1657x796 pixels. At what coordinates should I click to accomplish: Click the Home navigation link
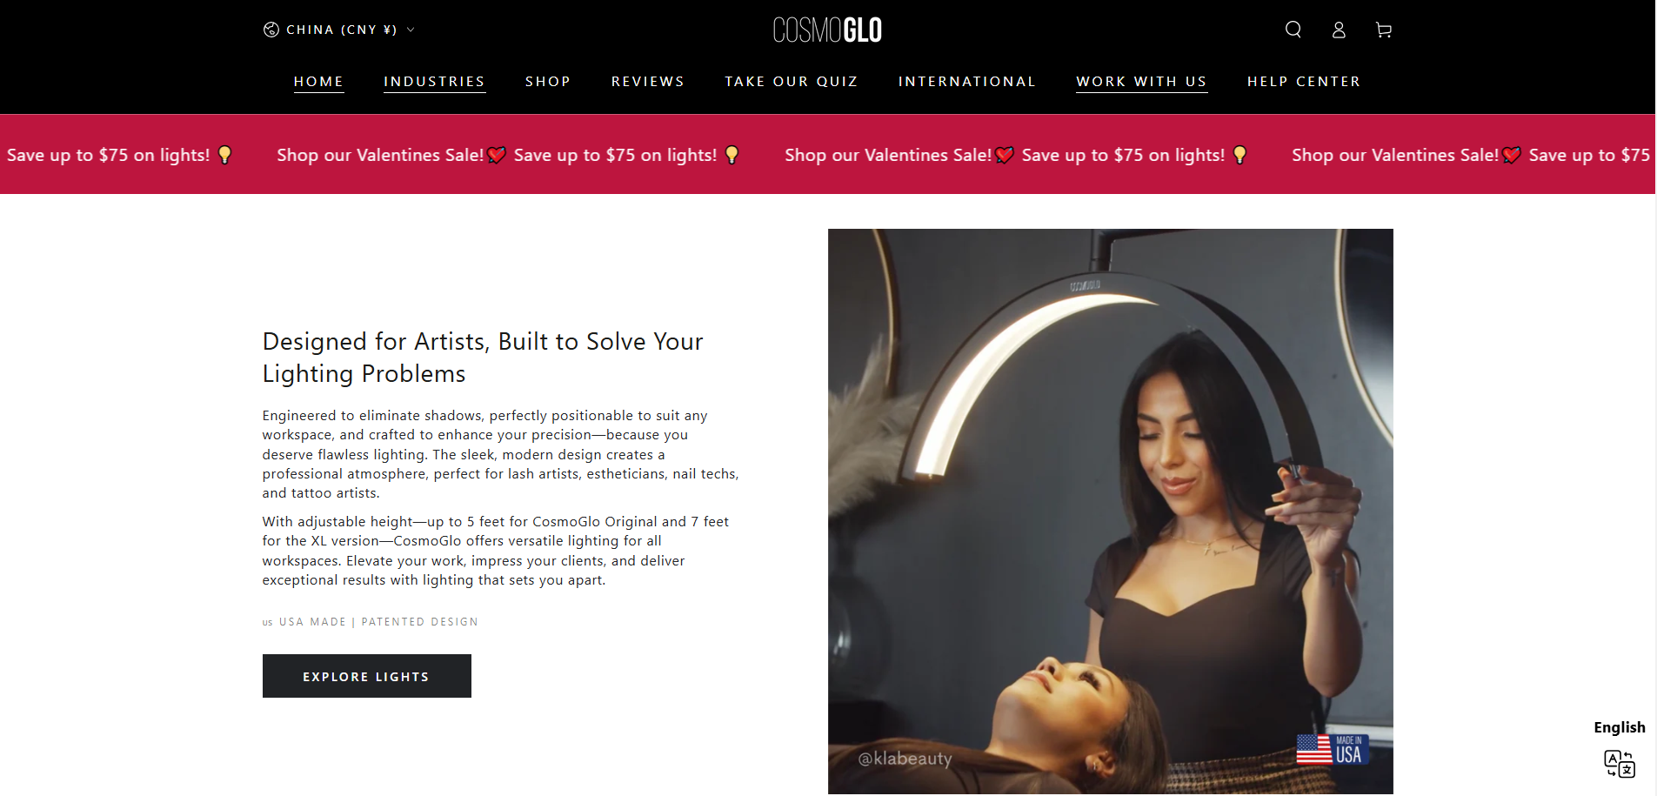(x=319, y=82)
